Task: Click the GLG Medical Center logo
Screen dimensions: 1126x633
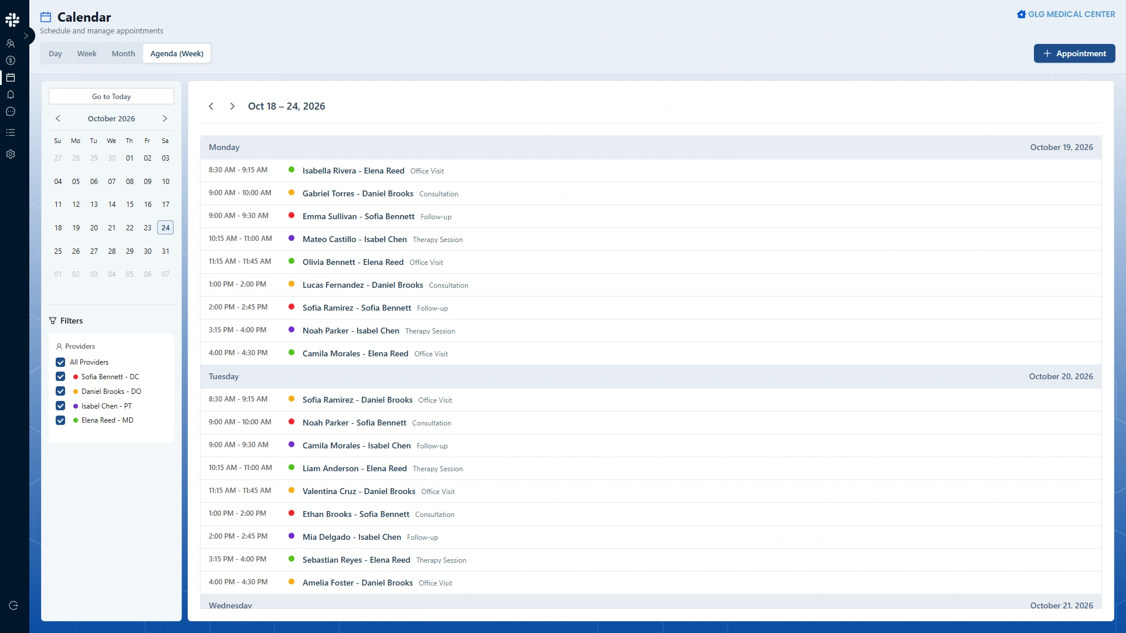Action: pyautogui.click(x=1066, y=14)
